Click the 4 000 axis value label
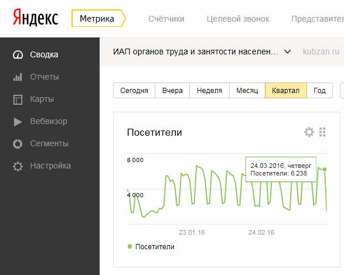344x275 pixels. point(135,195)
